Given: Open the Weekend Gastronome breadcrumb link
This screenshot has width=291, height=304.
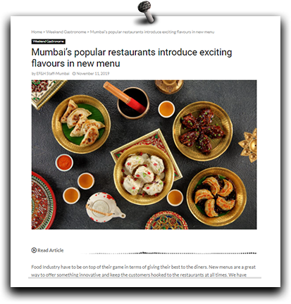Looking at the screenshot, I should point(66,32).
